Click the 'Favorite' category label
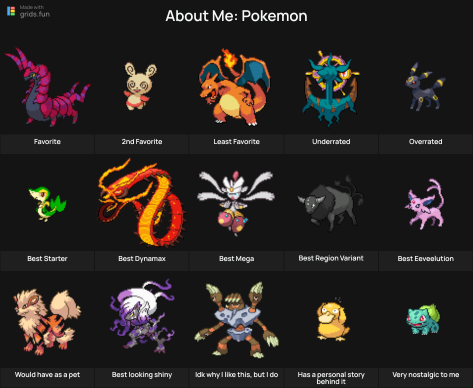 point(47,141)
